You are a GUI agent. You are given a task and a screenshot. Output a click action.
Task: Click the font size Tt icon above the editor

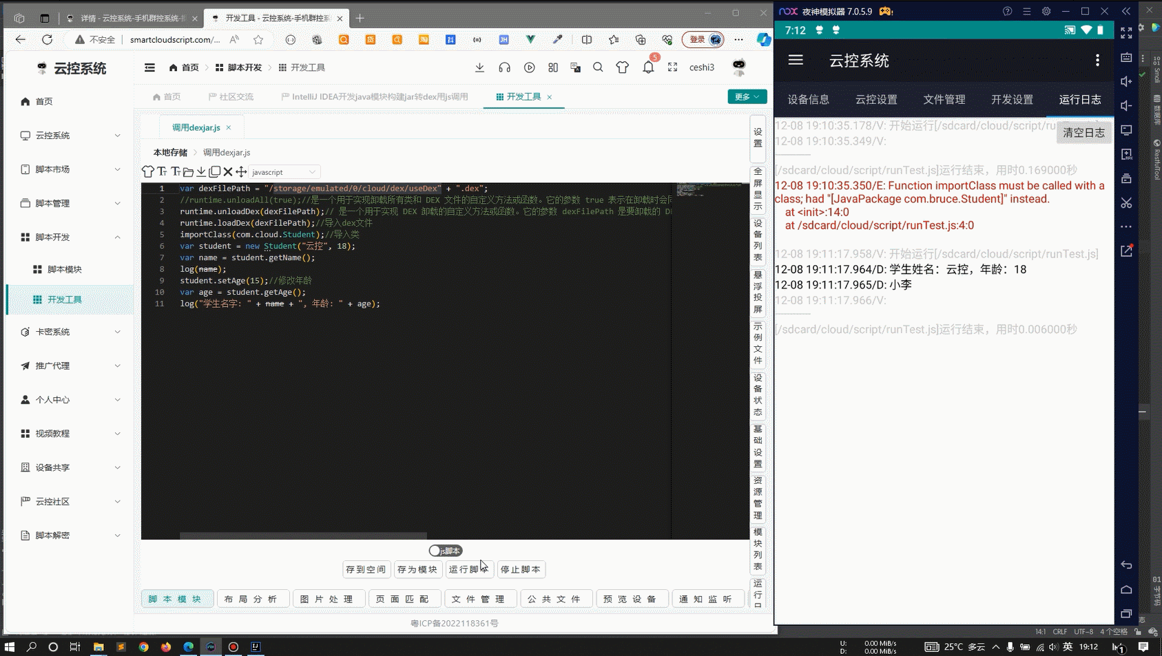click(162, 171)
